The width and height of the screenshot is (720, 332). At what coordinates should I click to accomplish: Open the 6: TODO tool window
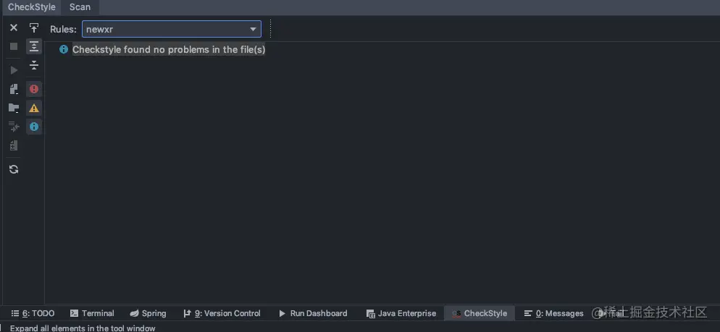click(33, 314)
